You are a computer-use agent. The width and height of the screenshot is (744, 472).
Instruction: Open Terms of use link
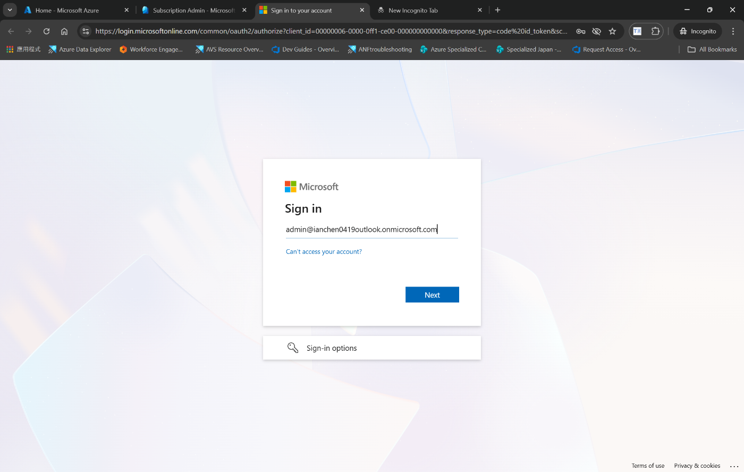click(648, 466)
